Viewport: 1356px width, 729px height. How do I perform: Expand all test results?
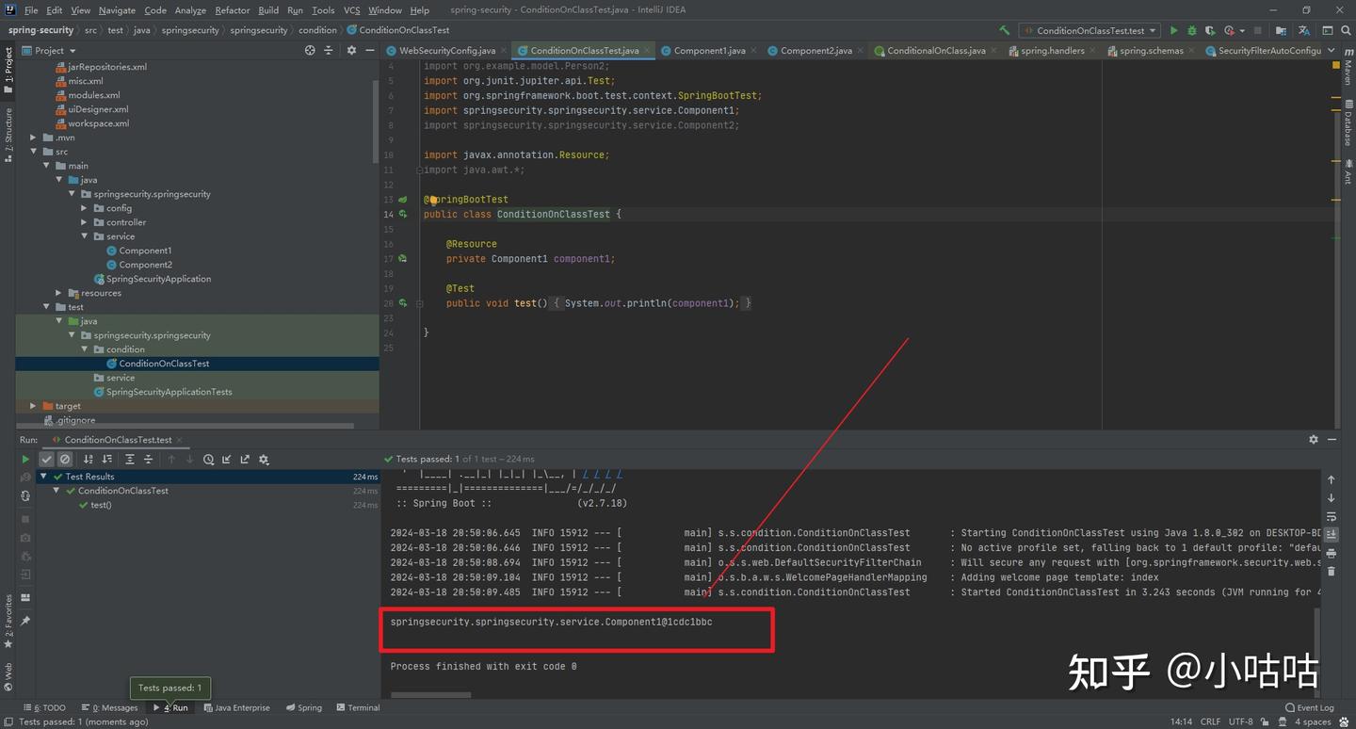tap(130, 460)
